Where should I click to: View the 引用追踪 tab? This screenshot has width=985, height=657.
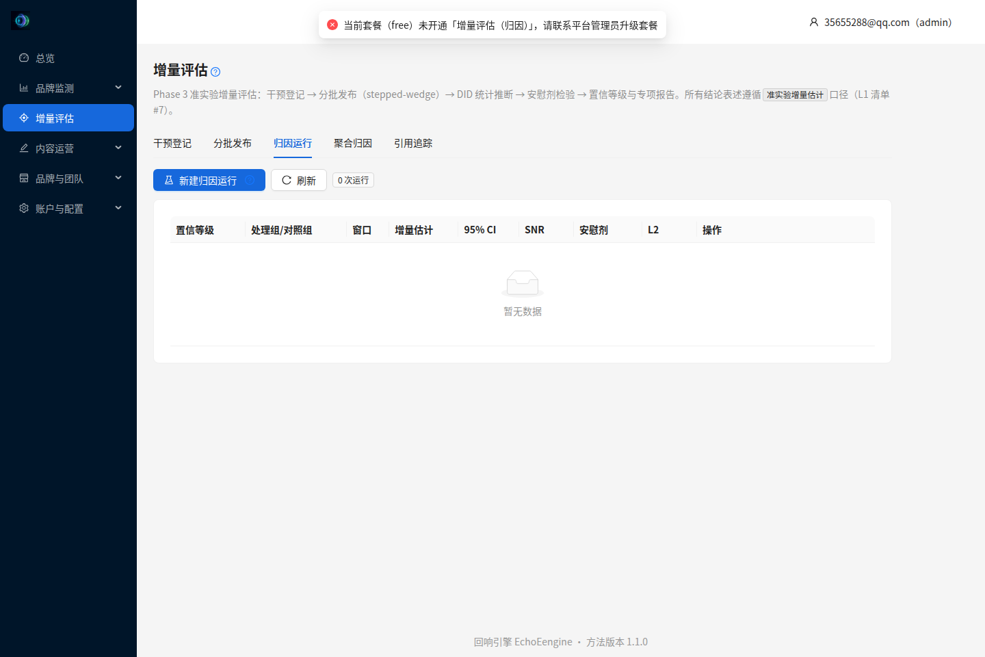(413, 144)
